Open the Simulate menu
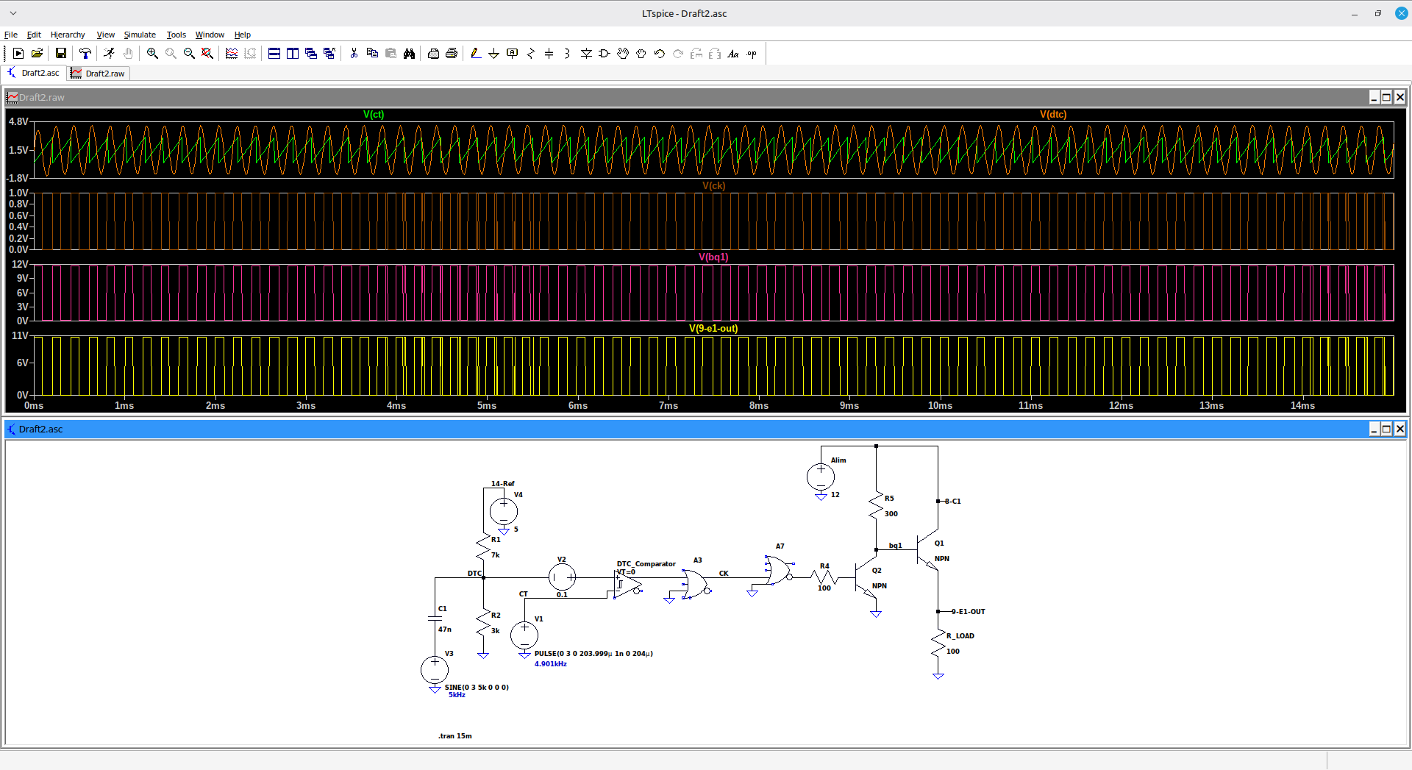This screenshot has height=770, width=1412. point(140,35)
